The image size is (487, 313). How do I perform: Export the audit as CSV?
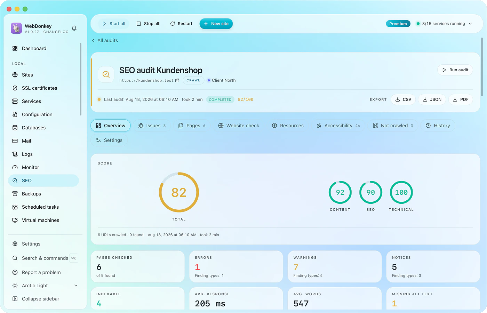point(404,99)
